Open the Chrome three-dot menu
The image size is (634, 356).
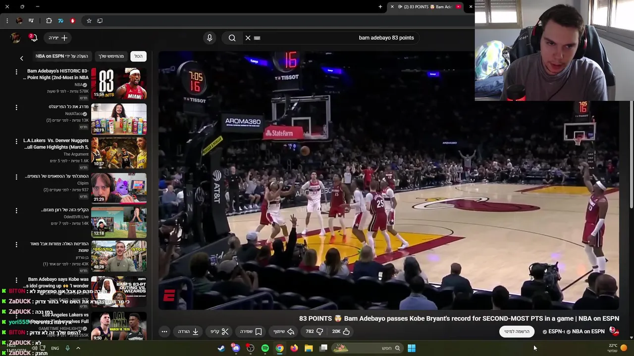pos(7,21)
